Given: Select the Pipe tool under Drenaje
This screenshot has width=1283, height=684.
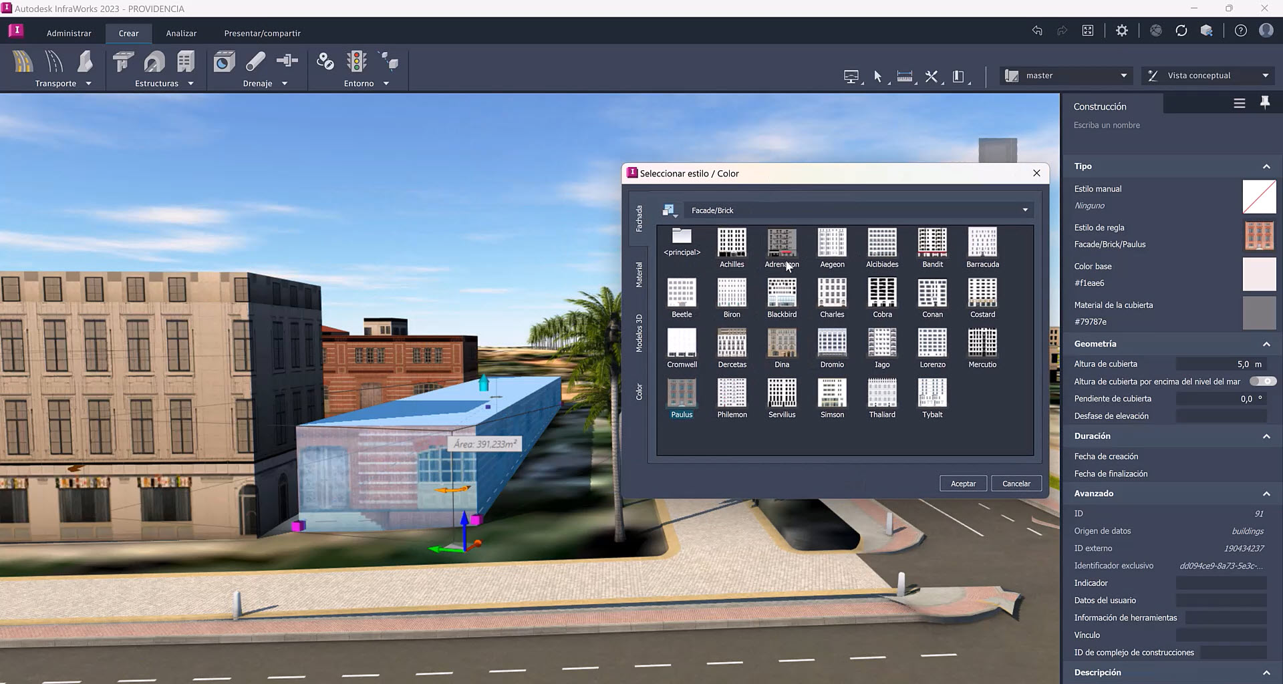Looking at the screenshot, I should (x=256, y=61).
